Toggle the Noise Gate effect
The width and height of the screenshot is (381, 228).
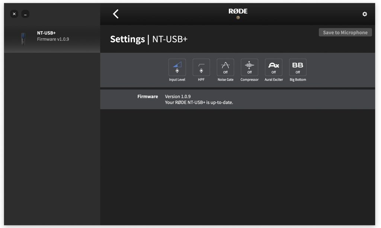pos(225,67)
